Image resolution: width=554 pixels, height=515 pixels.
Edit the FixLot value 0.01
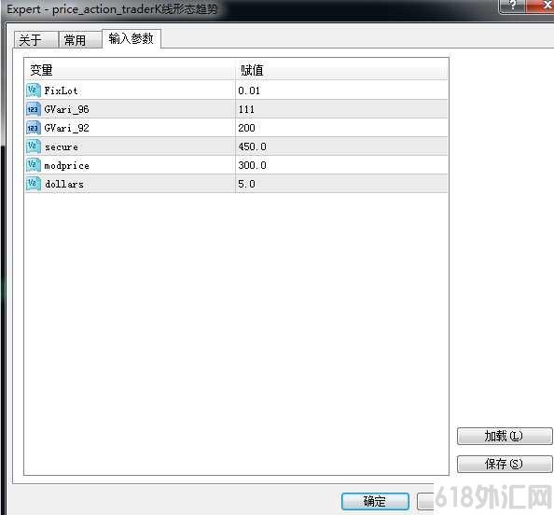click(x=341, y=90)
